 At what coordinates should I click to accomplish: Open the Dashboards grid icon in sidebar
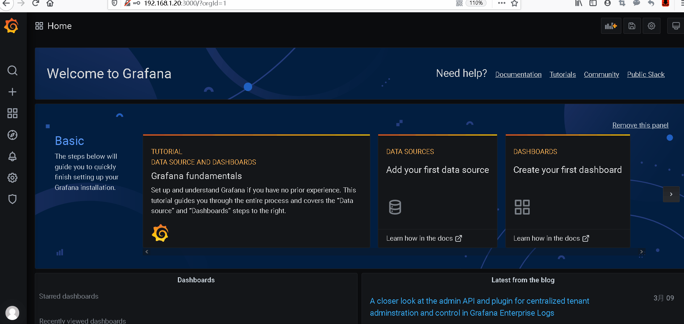(x=12, y=113)
